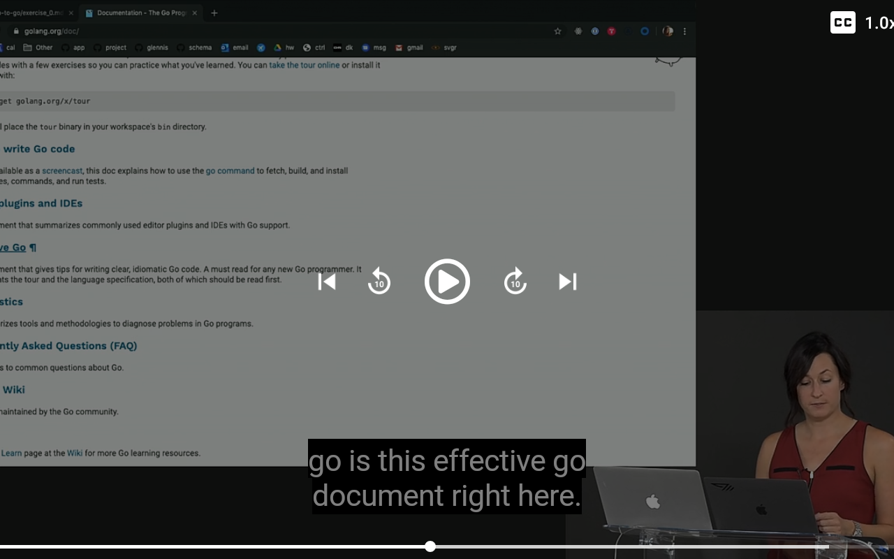Bookmark the page with the star icon
Screen dimensions: 894x559
coord(557,31)
